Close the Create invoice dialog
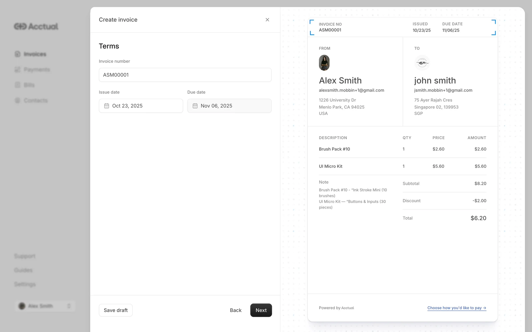Screen dimensions: 532x332 [x=267, y=20]
